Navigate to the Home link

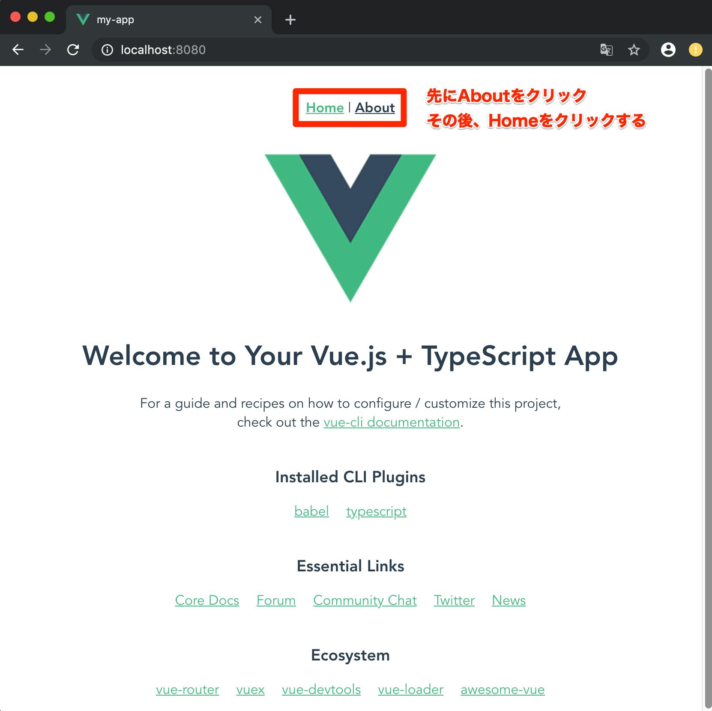click(x=325, y=108)
